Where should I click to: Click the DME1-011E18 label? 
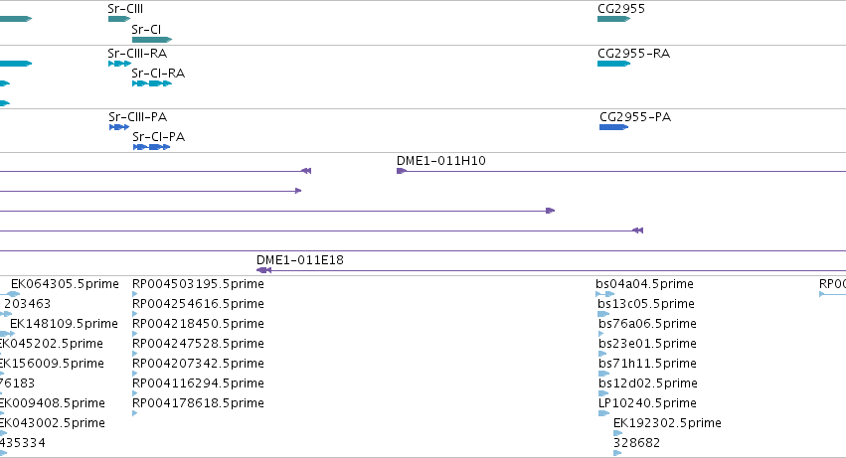coord(300,260)
